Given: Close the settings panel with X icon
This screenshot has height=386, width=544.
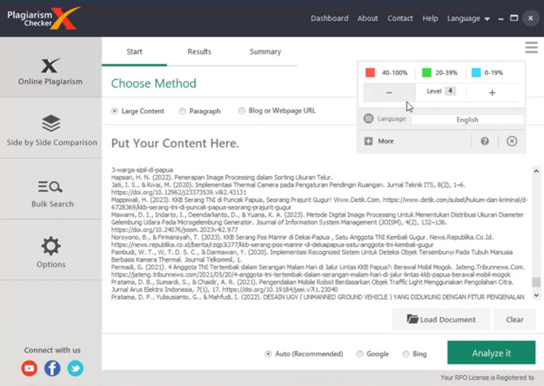Looking at the screenshot, I should click(x=511, y=141).
